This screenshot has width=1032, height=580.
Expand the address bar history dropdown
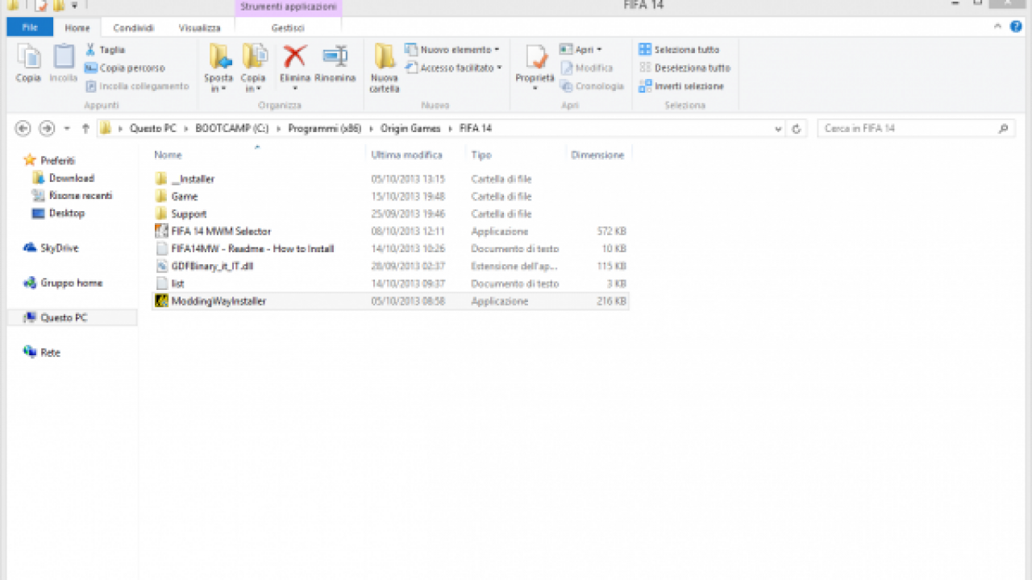777,129
